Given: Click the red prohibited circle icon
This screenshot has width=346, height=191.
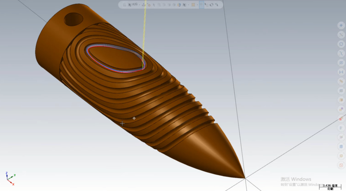Looking at the screenshot, I should click(341, 165).
